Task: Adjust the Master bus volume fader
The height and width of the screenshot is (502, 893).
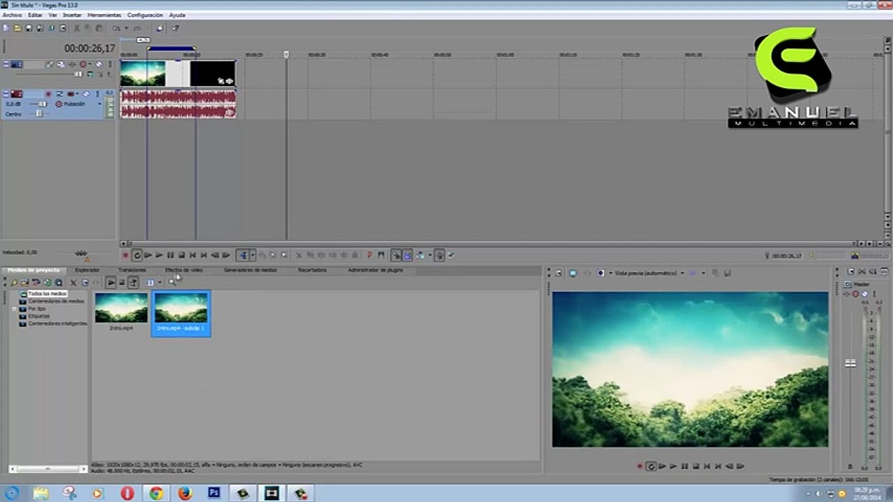Action: pos(850,363)
